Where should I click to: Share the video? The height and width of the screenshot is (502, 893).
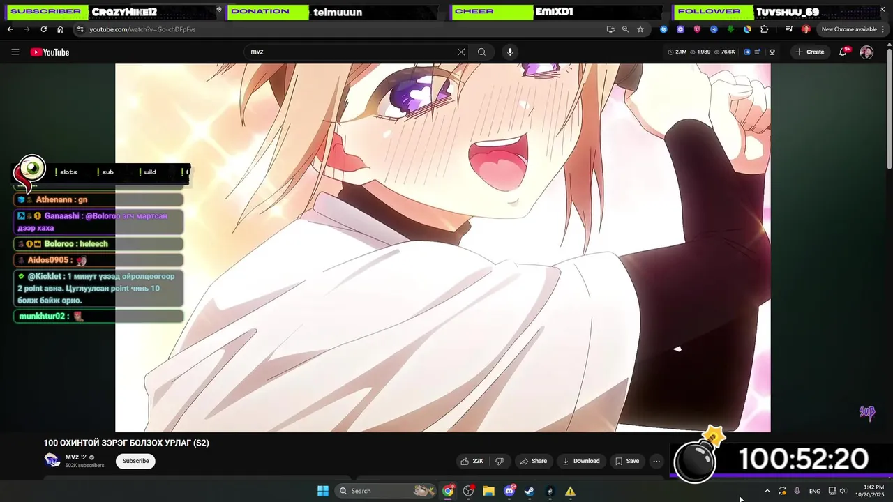click(x=533, y=461)
